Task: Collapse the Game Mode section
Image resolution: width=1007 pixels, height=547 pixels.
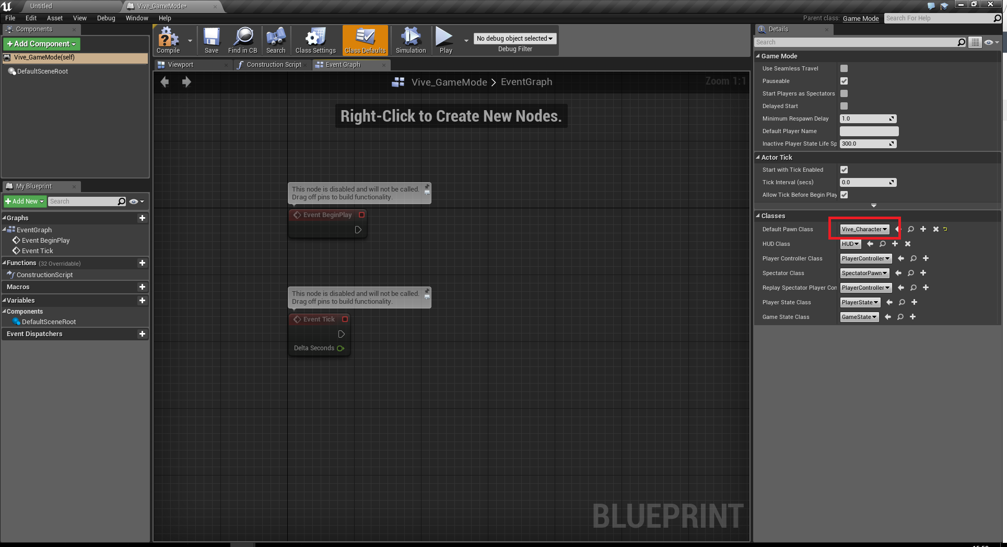Action: click(758, 56)
